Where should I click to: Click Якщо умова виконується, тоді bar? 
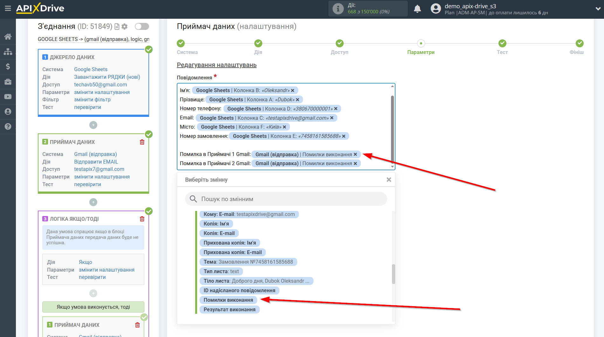coord(93,307)
